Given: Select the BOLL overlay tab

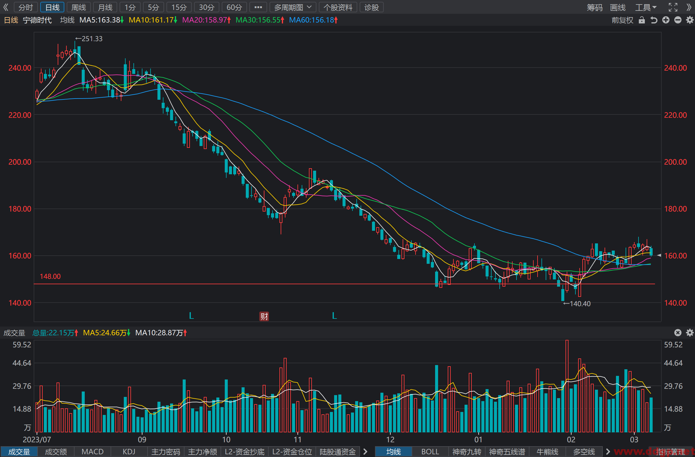Looking at the screenshot, I should coord(430,452).
